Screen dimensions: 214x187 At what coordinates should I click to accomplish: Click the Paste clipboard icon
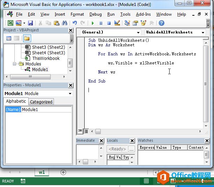(x=56, y=23)
